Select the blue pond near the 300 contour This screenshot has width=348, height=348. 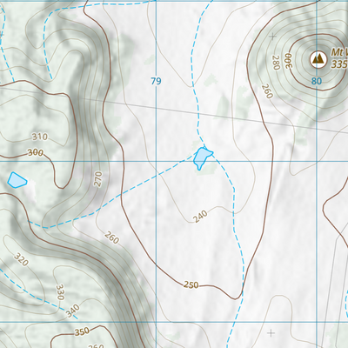point(17,180)
